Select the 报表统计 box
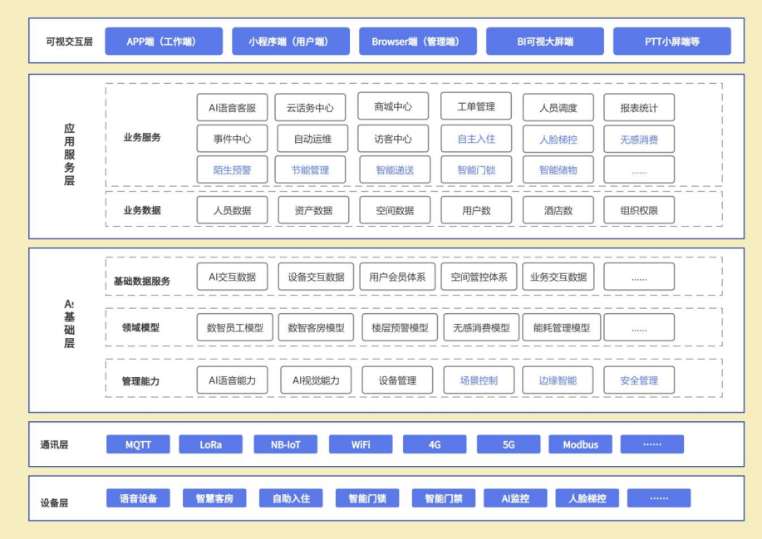Image resolution: width=762 pixels, height=539 pixels. pos(638,107)
